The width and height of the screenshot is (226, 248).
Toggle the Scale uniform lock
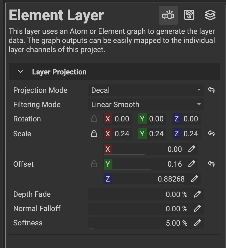pos(94,134)
